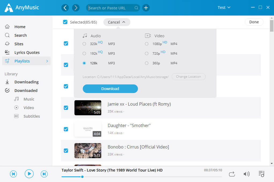The width and height of the screenshot is (274, 182).
Task: Uncheck the Jamie xx Loud Places checkbox
Action: (66, 108)
